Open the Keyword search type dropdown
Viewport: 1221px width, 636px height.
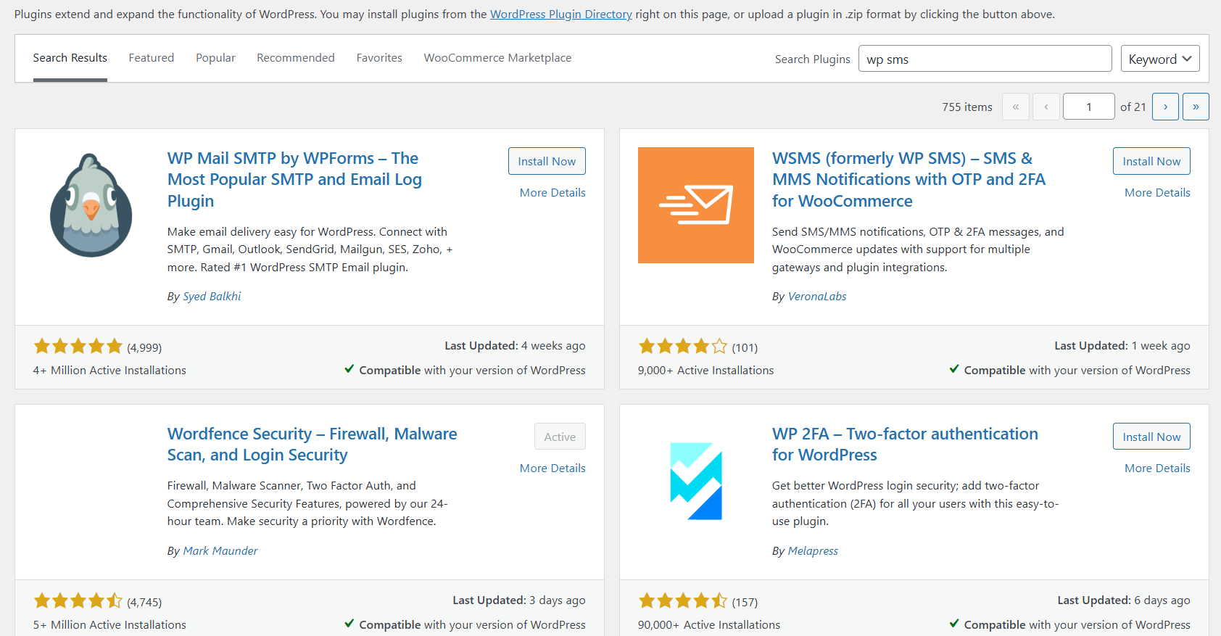(x=1159, y=59)
